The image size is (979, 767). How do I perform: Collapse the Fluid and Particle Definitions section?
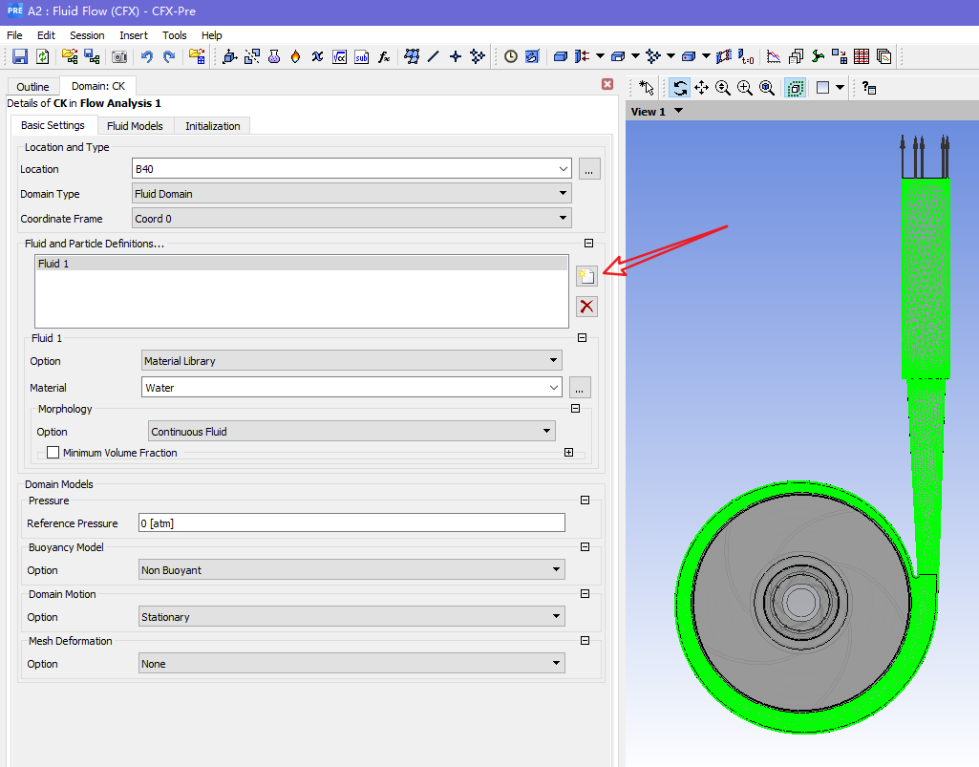coord(588,244)
